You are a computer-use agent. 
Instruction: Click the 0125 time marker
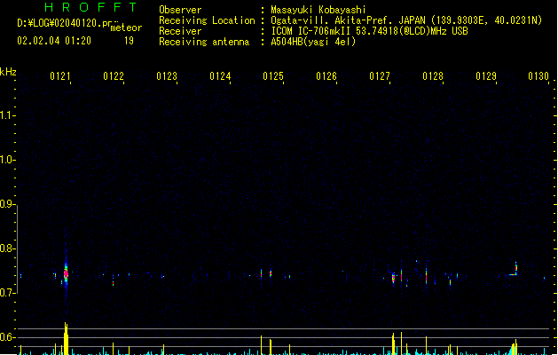[x=273, y=76]
